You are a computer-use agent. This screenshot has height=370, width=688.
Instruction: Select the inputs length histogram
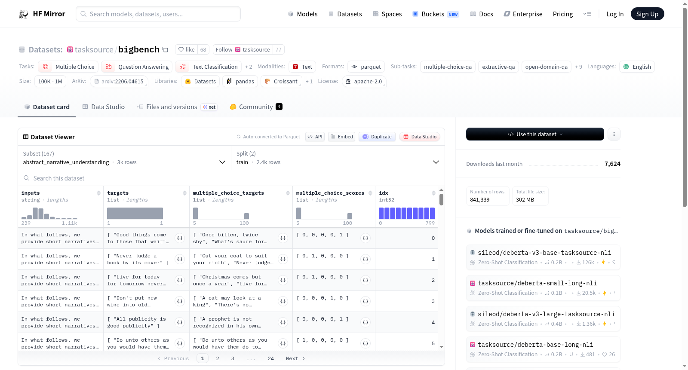coord(49,213)
